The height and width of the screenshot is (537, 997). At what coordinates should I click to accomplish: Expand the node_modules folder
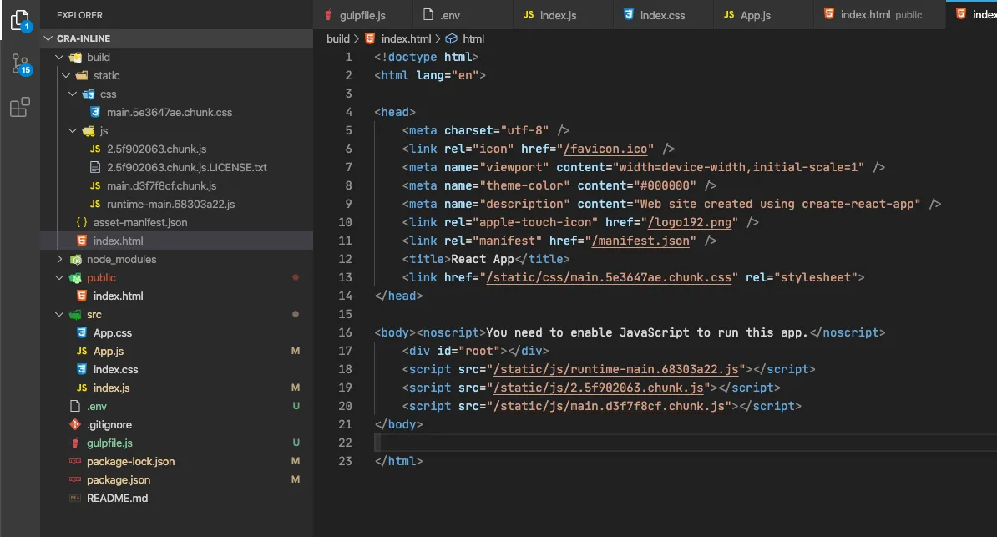tap(58, 259)
